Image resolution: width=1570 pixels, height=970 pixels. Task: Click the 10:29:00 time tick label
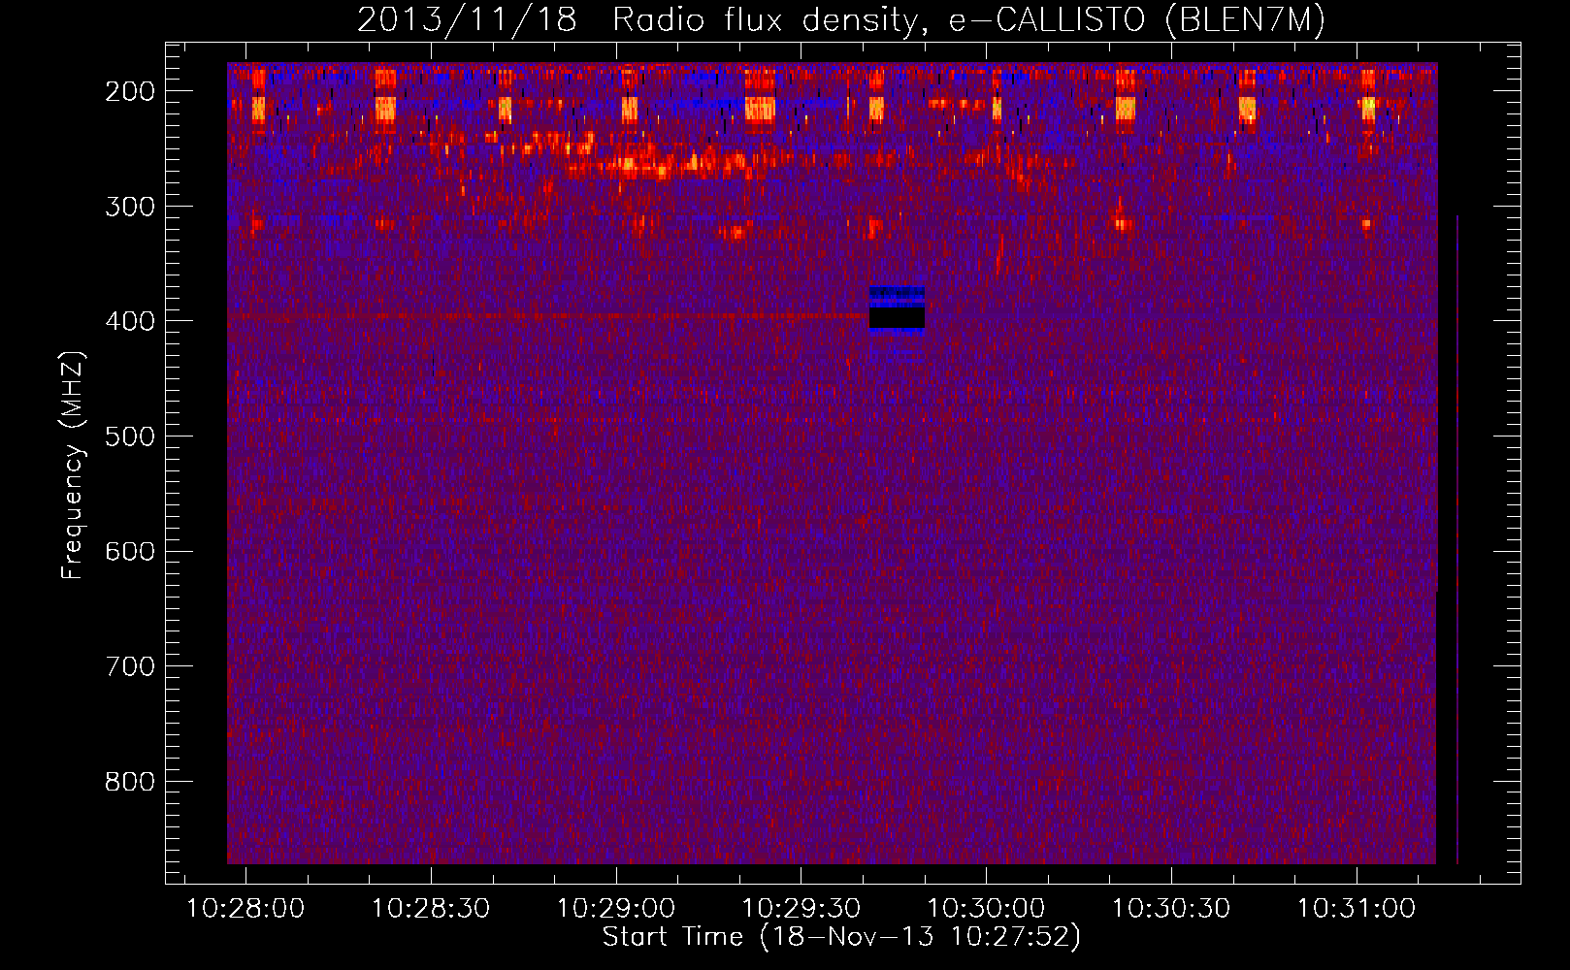(x=616, y=909)
